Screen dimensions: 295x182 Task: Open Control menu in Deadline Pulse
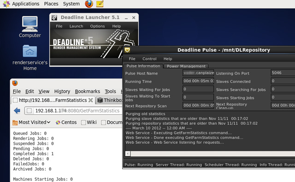pyautogui.click(x=149, y=59)
